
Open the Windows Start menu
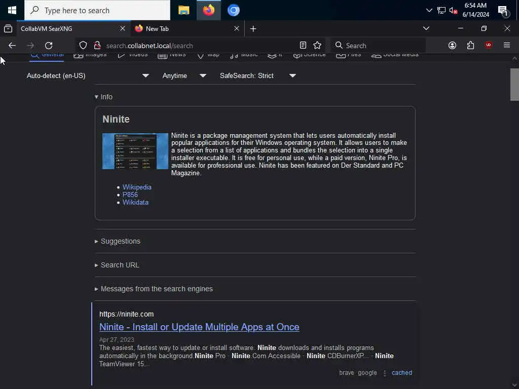pos(12,10)
